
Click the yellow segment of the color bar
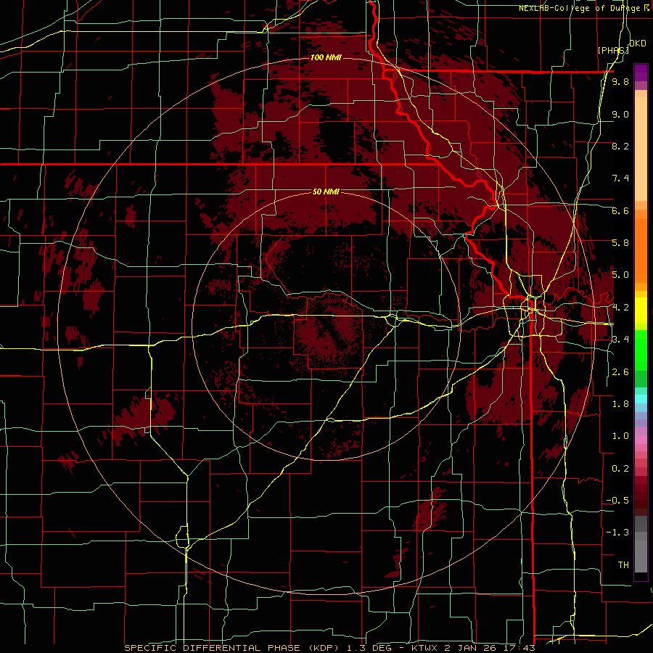pyautogui.click(x=641, y=311)
